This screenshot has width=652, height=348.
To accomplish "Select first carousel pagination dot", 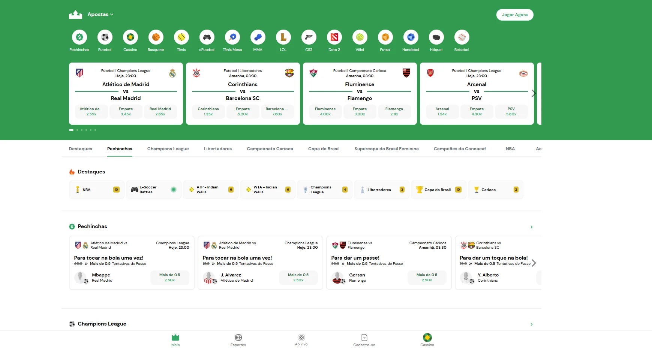I will 71,130.
